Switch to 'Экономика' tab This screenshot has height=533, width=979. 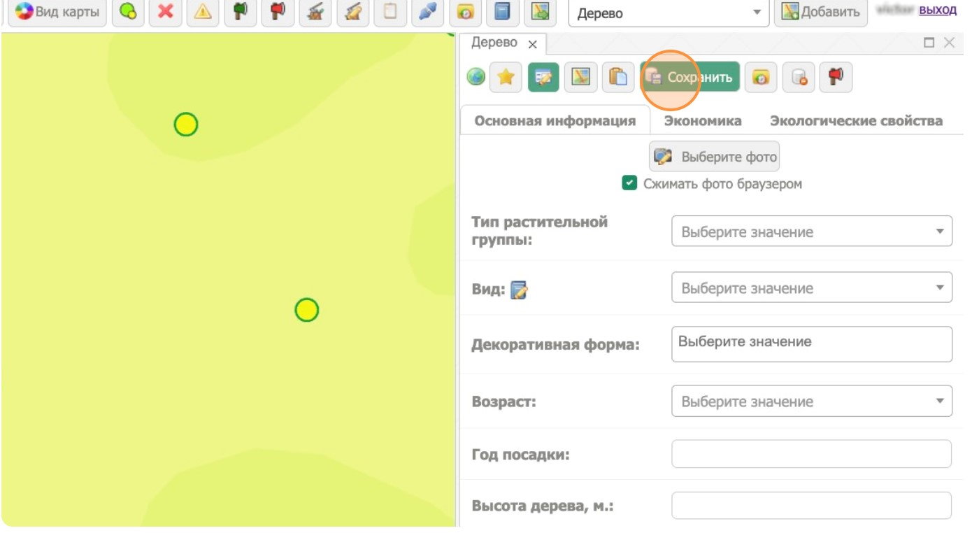703,120
